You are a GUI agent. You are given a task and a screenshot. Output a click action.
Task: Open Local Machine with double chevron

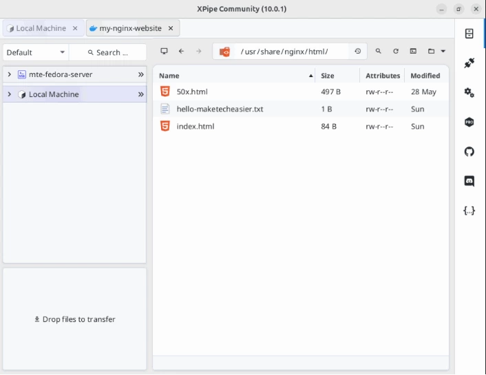click(140, 94)
